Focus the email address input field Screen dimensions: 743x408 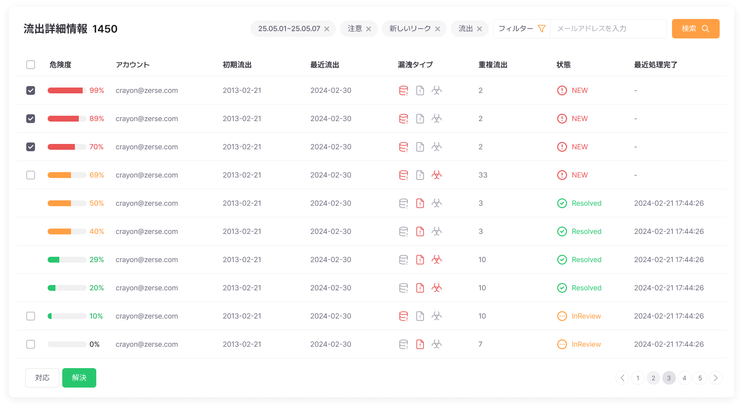coord(608,29)
